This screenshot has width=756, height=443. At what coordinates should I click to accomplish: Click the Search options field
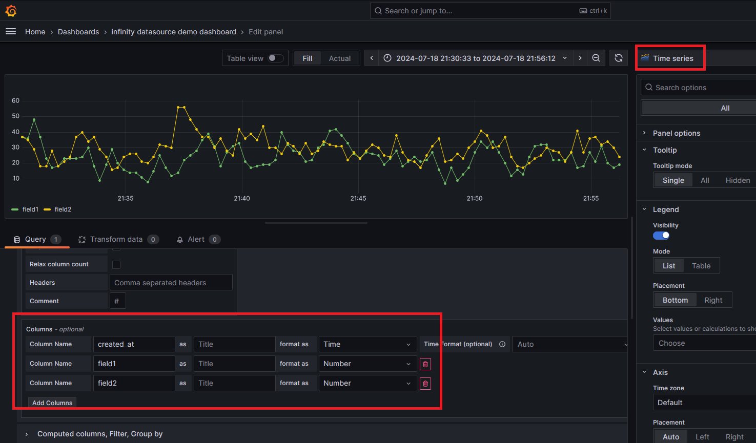tap(699, 88)
